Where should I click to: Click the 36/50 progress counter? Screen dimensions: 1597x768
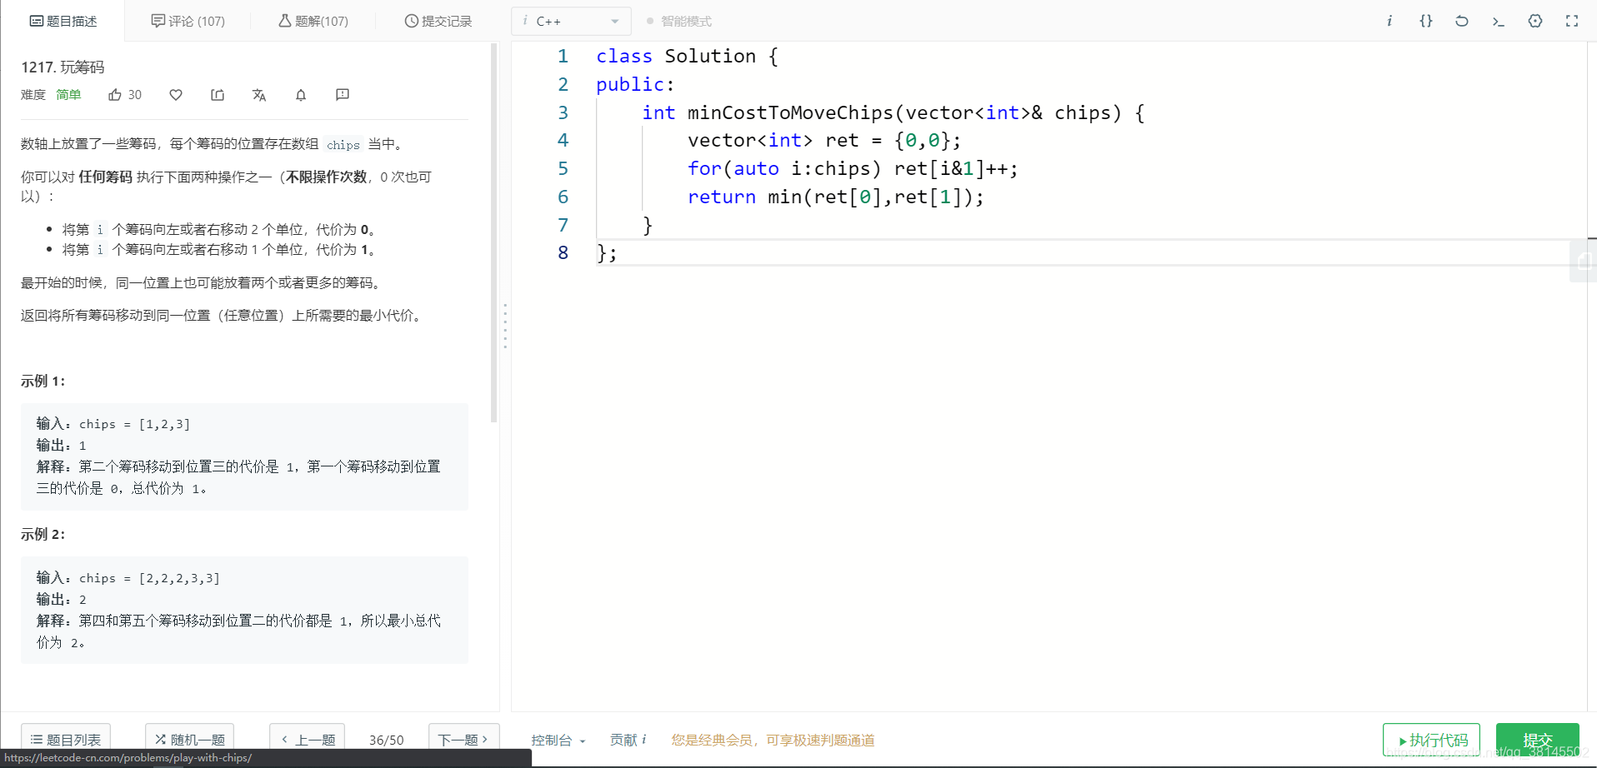click(x=387, y=740)
